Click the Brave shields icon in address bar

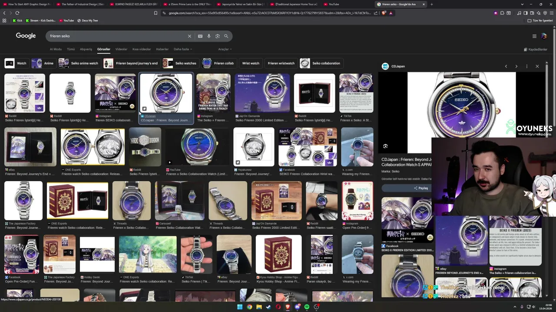[384, 13]
